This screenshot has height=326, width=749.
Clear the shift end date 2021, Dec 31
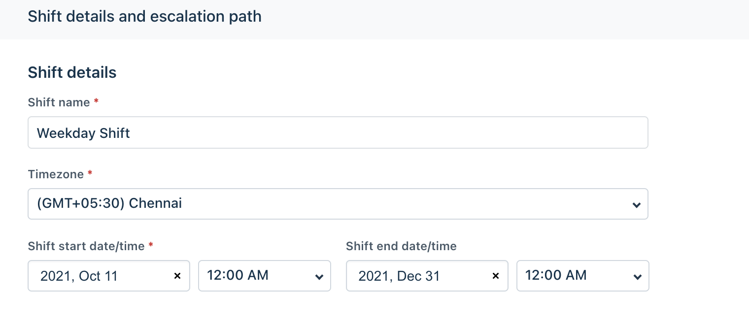pos(496,276)
